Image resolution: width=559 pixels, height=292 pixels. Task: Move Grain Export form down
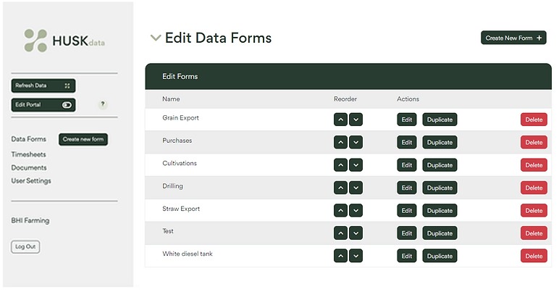pos(356,120)
